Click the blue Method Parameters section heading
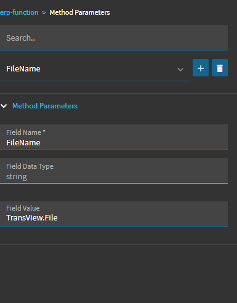This screenshot has height=303, width=237. coord(45,106)
